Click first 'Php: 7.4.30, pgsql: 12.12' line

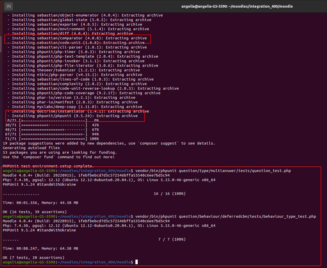tap(109, 180)
